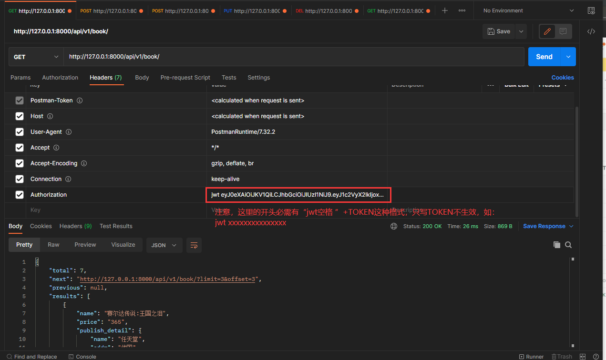Click the Authorization jwt token value cell
Screen dimensions: 606x360
[298, 195]
